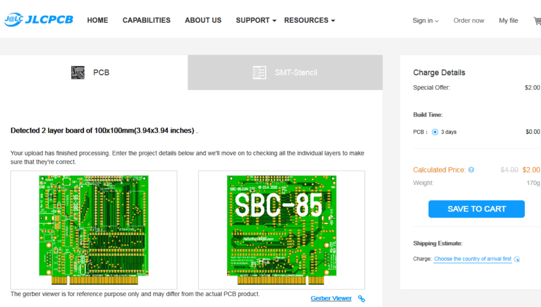Viewport: 541px width, 307px height.
Task: Click the SMT-Stencil tab icon
Action: (x=259, y=73)
